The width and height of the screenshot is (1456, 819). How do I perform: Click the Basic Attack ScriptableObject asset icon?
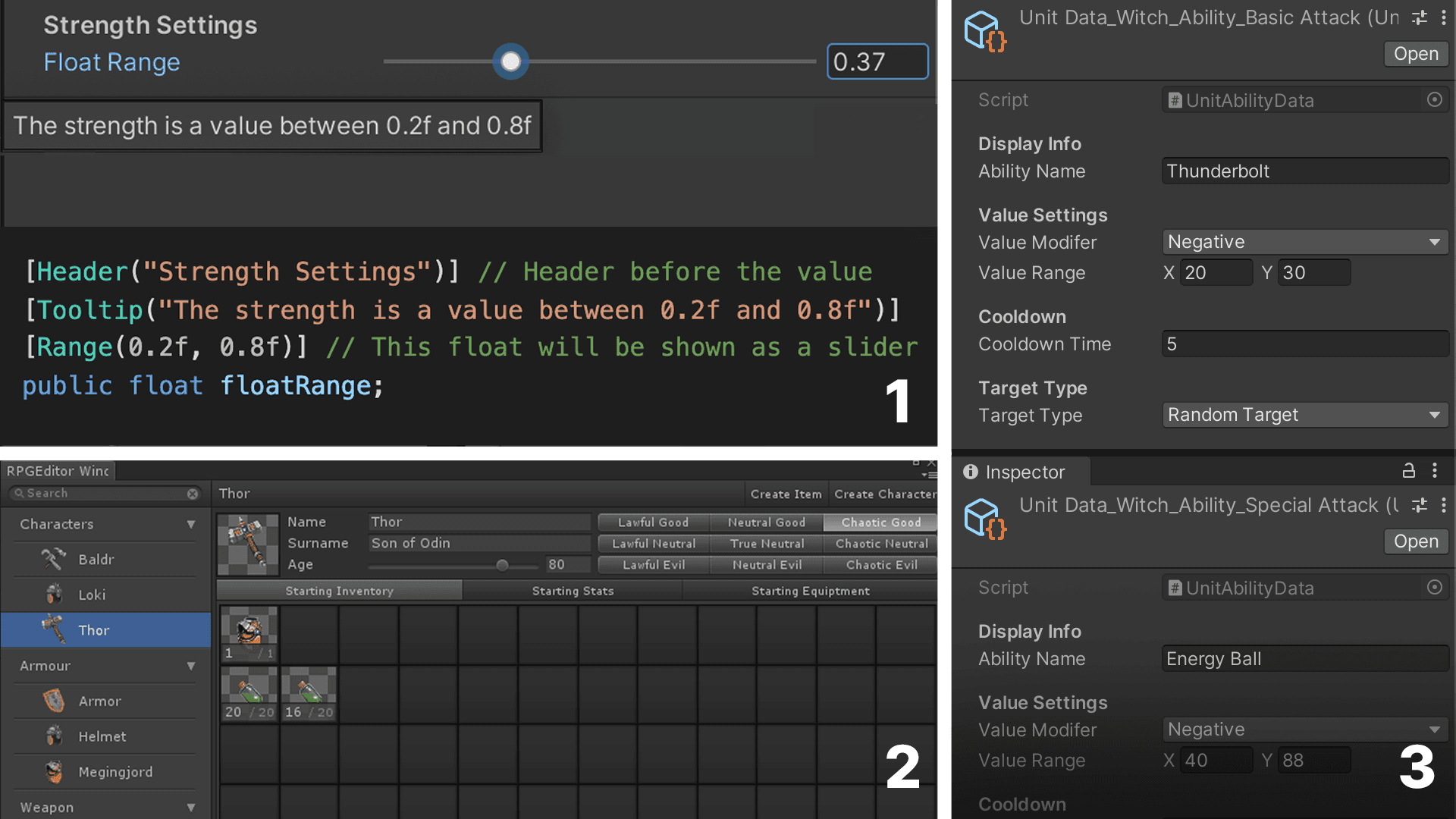click(x=985, y=31)
